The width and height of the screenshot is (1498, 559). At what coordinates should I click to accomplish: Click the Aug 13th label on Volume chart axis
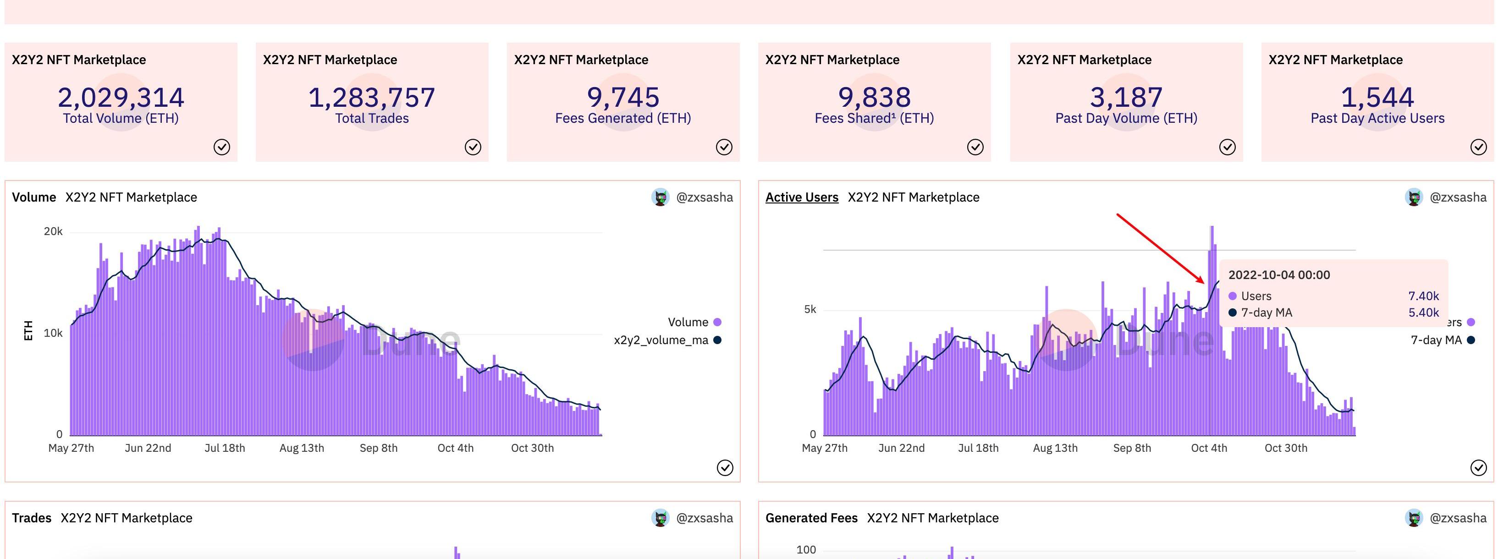(301, 448)
